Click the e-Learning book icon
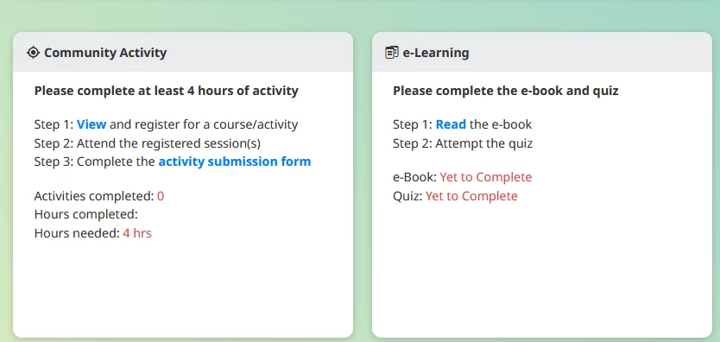Viewport: 720px width, 342px height. point(391,53)
